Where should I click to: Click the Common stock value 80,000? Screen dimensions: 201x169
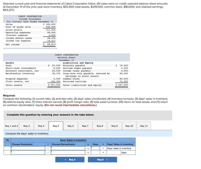pos(124,79)
